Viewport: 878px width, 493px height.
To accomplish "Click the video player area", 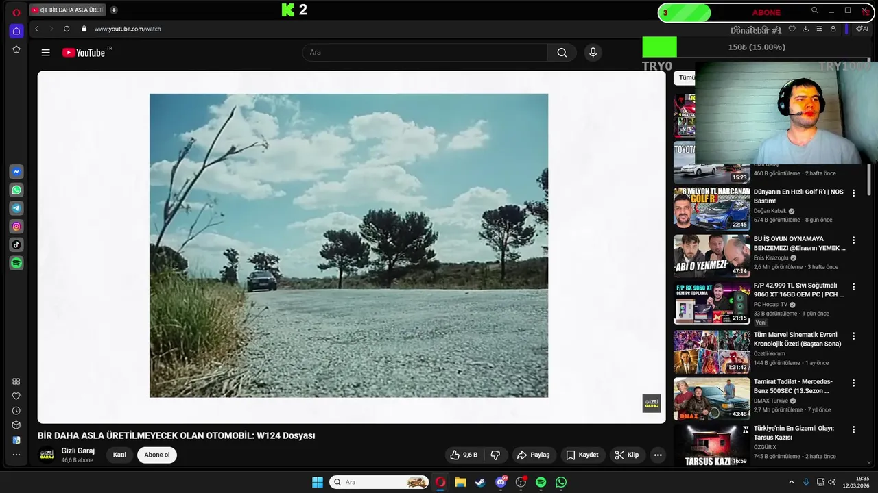I will tap(351, 247).
